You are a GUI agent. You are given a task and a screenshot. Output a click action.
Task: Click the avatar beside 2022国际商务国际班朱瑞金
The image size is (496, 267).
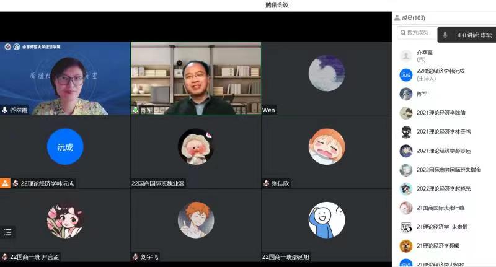coord(406,170)
